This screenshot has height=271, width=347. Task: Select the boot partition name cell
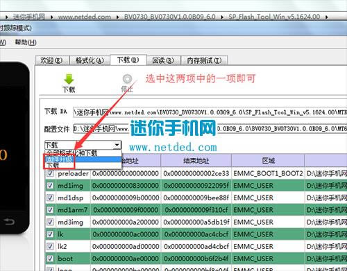(x=73, y=259)
